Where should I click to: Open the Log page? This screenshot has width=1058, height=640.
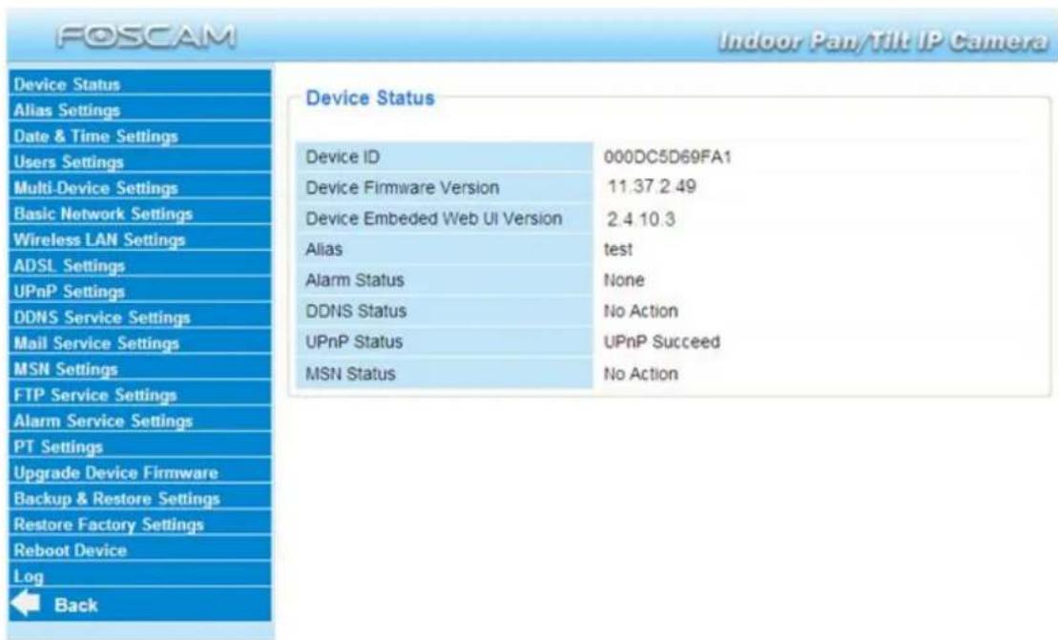coord(29,577)
